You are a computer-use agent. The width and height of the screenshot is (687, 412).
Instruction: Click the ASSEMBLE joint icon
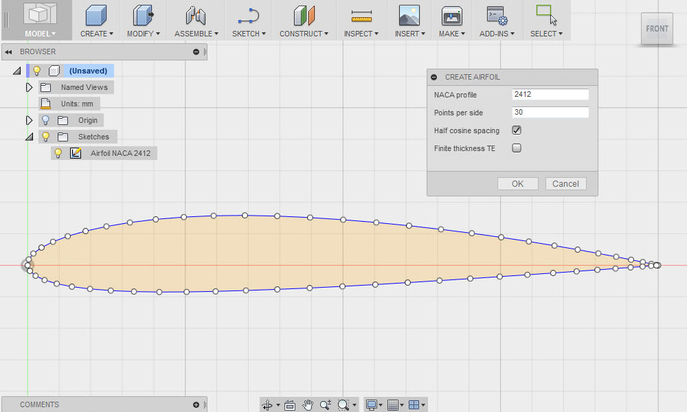click(195, 16)
